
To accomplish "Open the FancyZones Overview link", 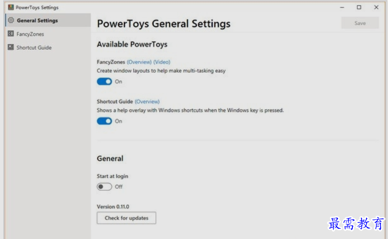I will click(x=139, y=62).
